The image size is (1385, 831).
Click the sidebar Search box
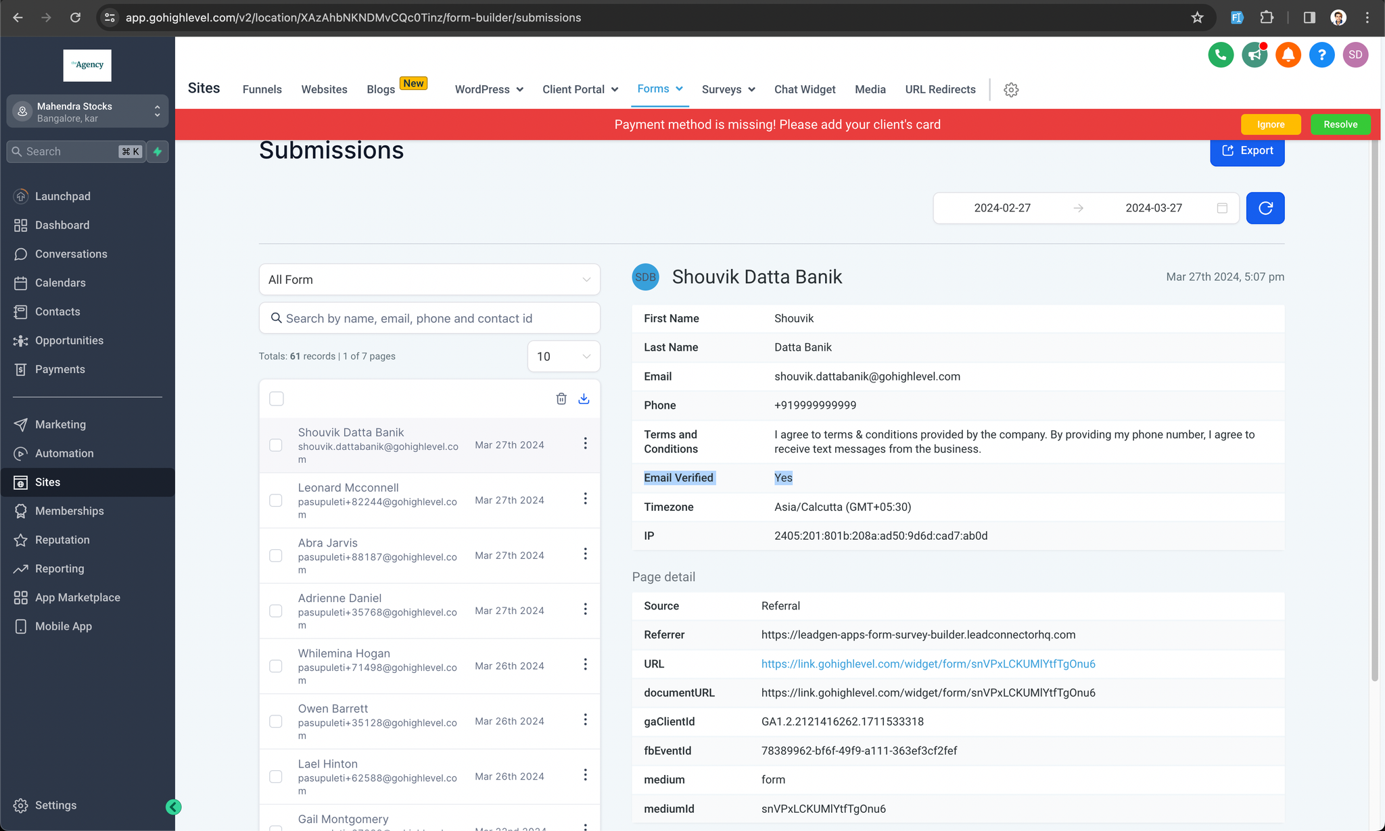point(76,152)
